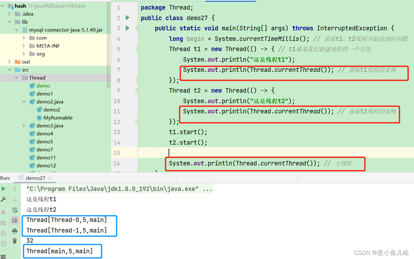Image resolution: width=414 pixels, height=259 pixels.
Task: Clear console output with trash icon
Action: tap(15, 241)
